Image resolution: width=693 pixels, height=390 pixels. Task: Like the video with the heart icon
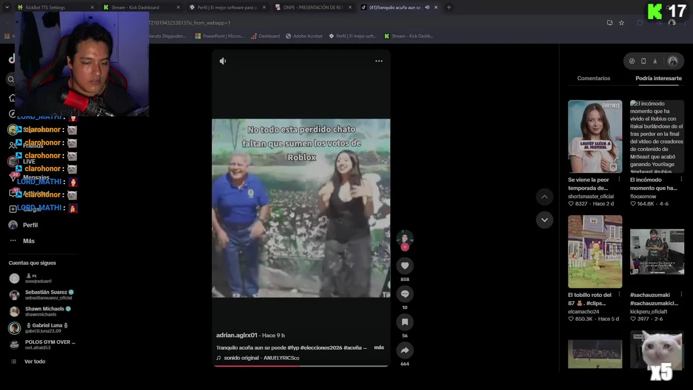pyautogui.click(x=405, y=265)
